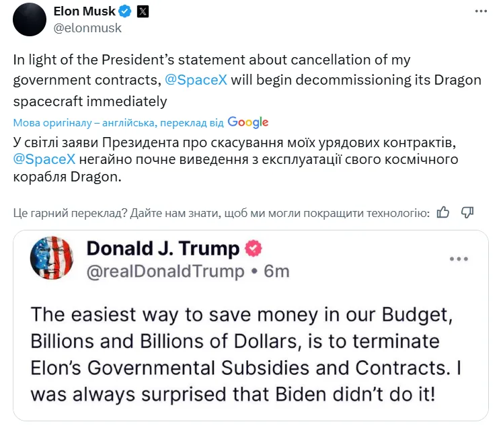Open the @realDonaldTrump handle
The width and height of the screenshot is (501, 428).
165,271
